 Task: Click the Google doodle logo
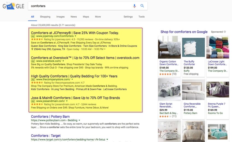coord(13,6)
